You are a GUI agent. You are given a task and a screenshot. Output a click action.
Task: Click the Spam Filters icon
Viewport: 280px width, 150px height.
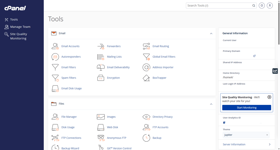(55, 78)
